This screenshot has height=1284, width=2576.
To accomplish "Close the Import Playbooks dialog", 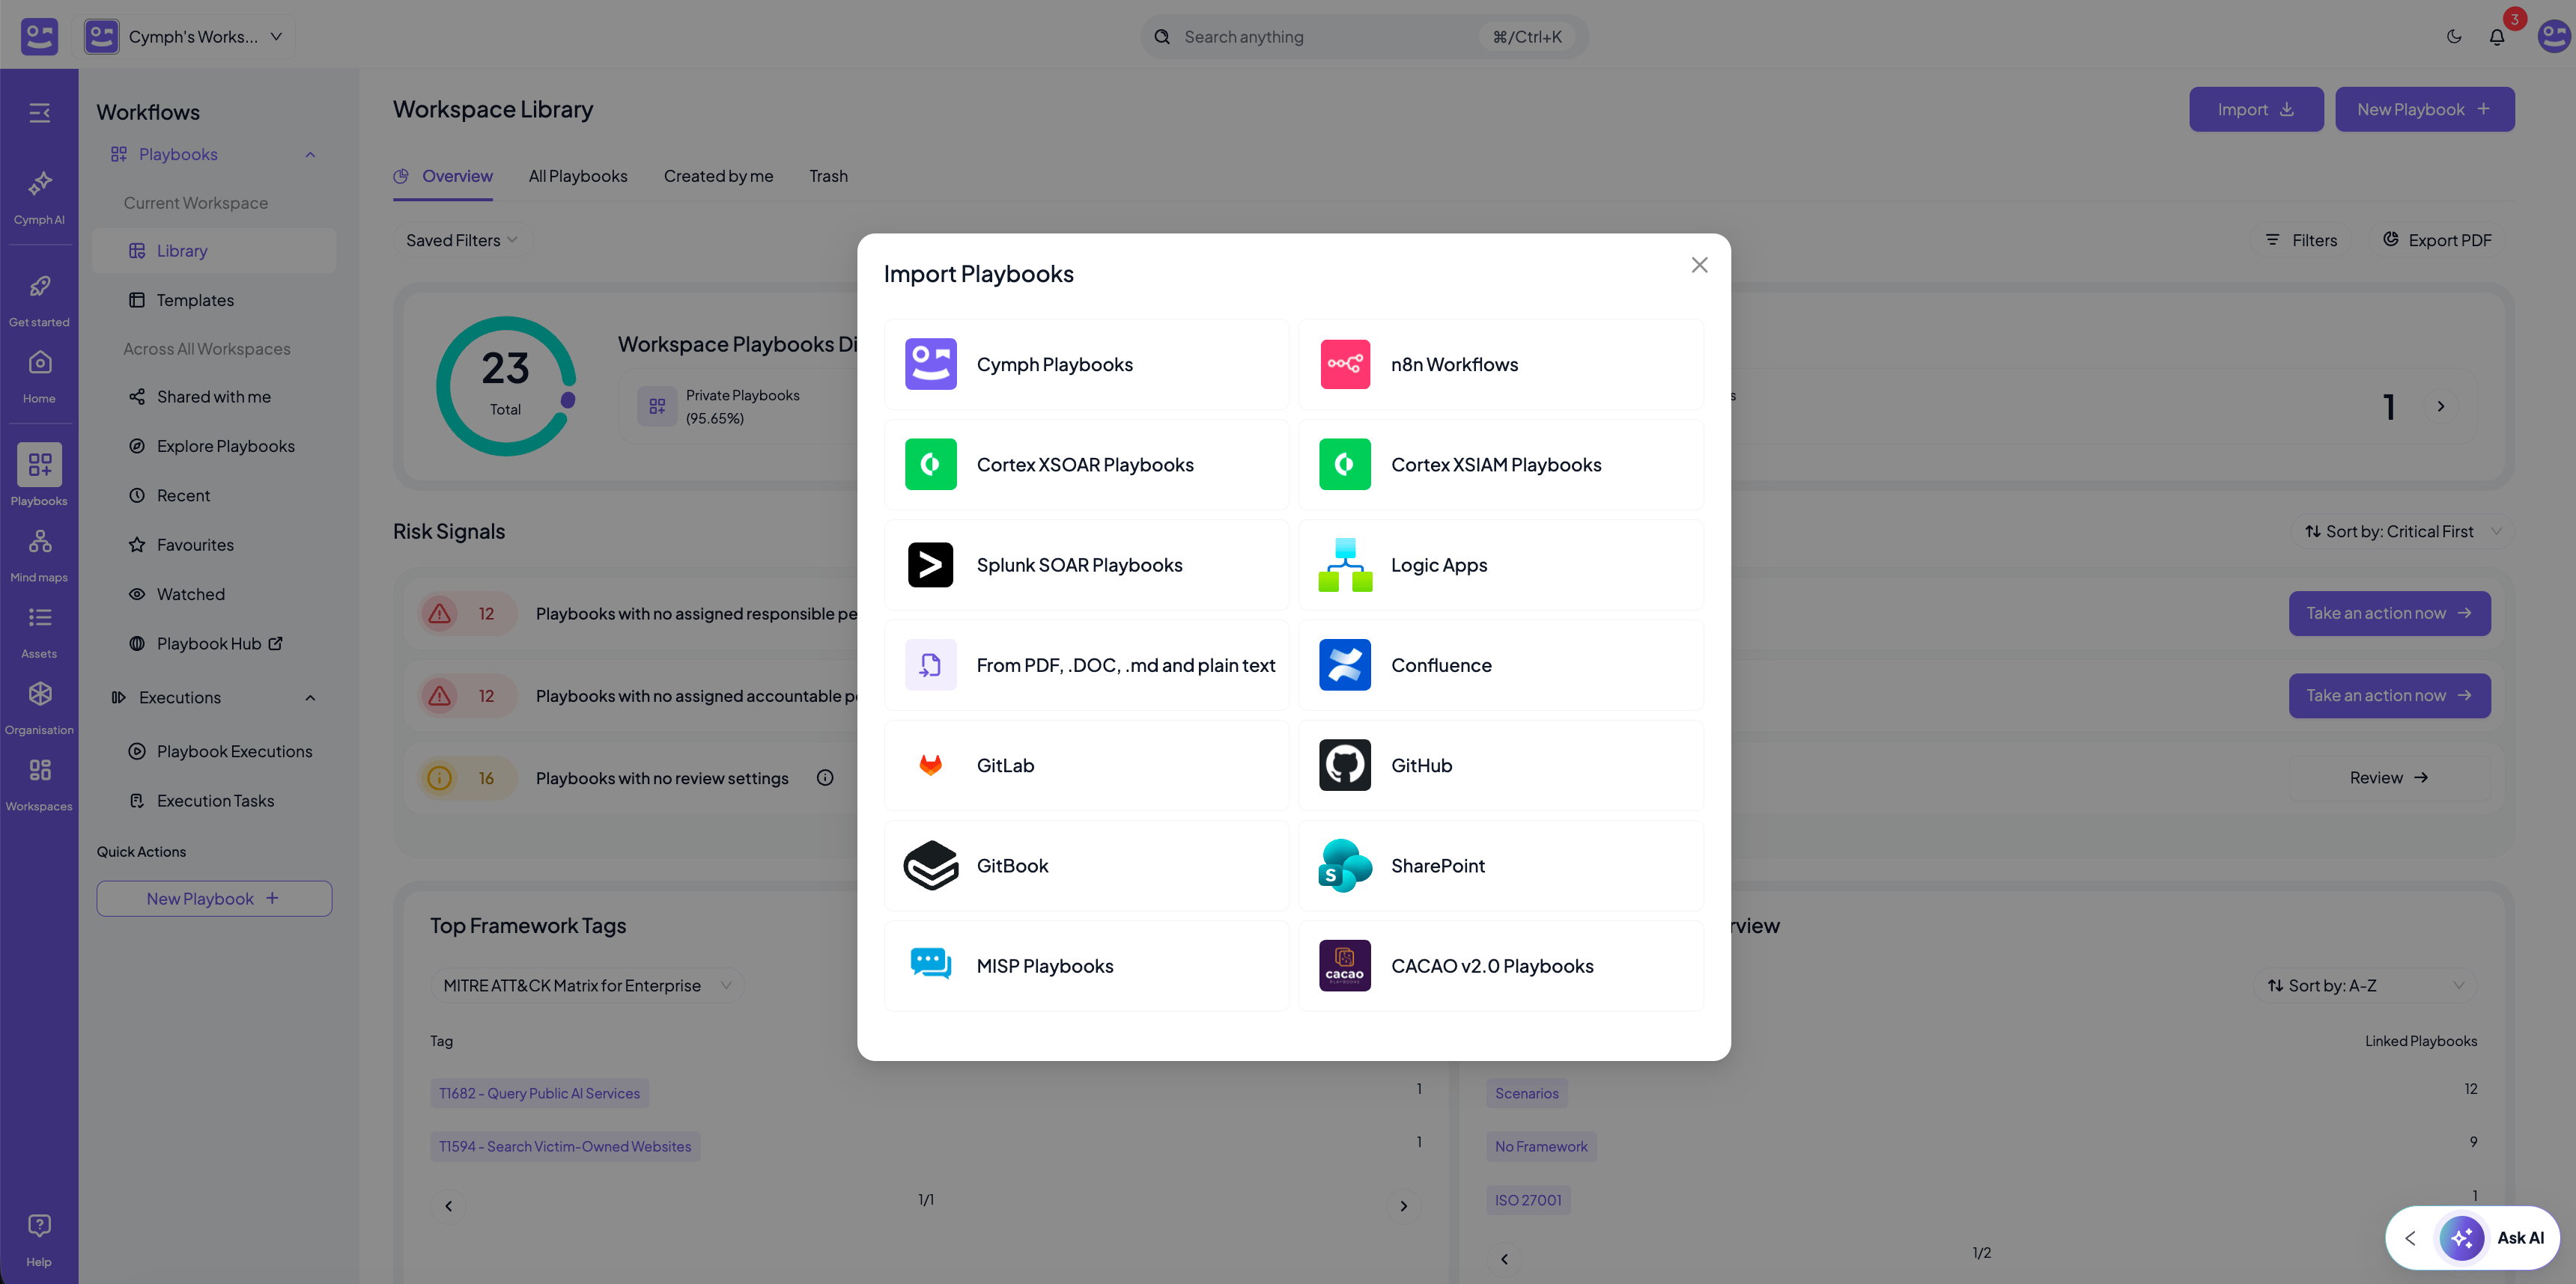I will pos(1699,265).
